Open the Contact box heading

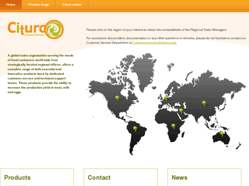point(99,177)
